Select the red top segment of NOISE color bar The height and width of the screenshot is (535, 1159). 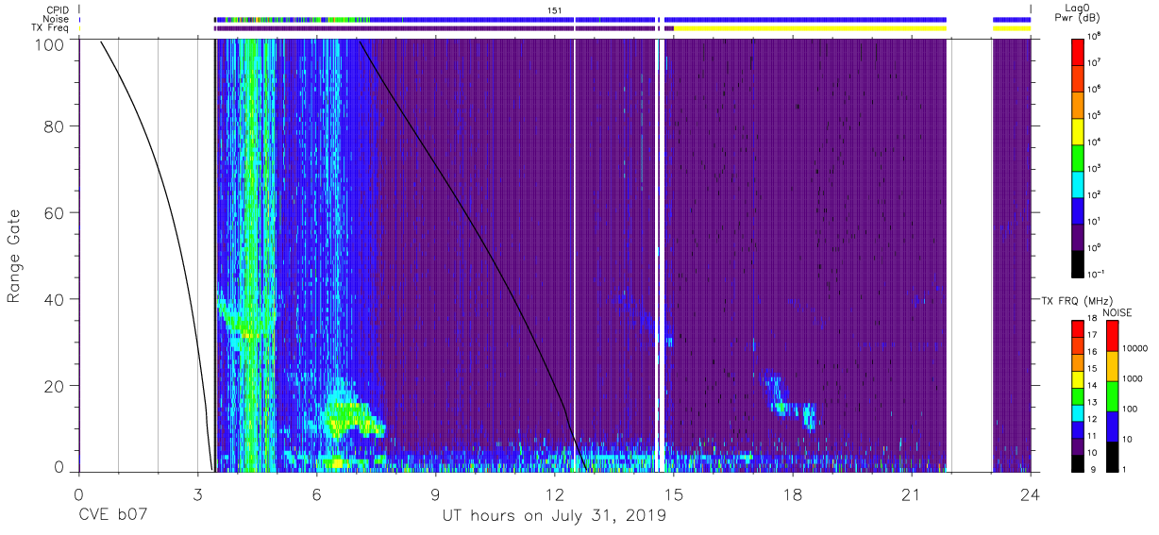1113,335
